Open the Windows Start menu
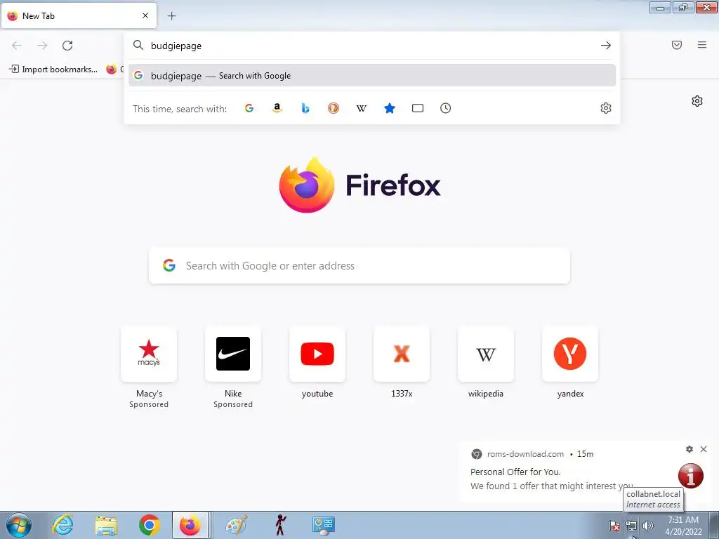The image size is (719, 539). coord(19,525)
